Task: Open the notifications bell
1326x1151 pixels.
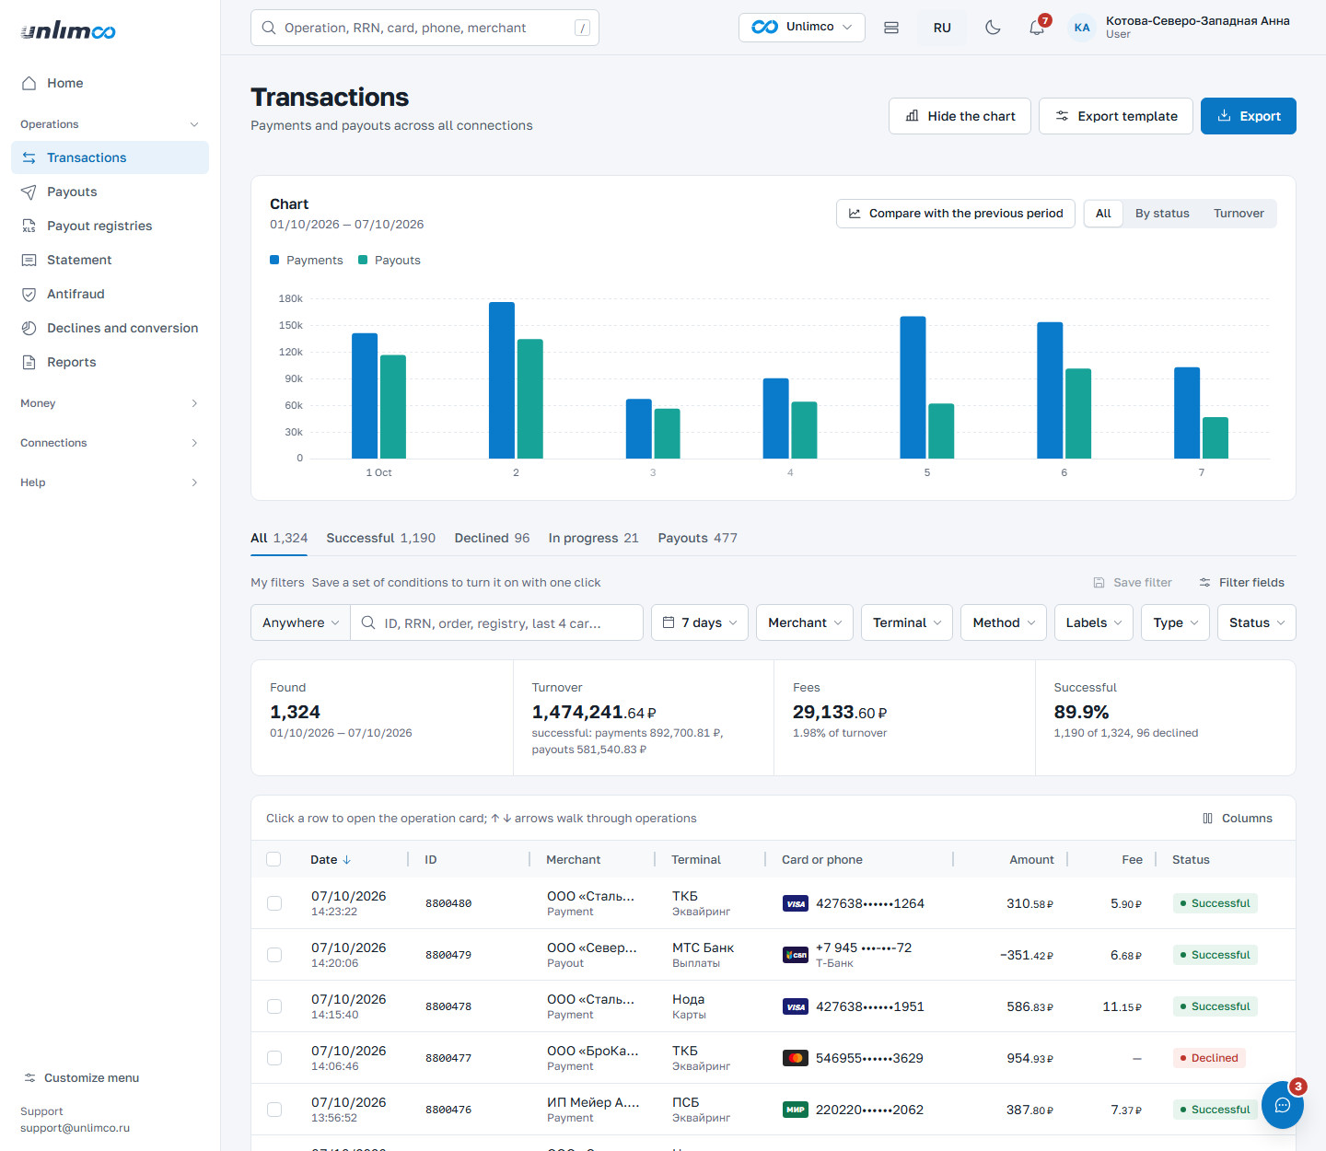Action: coord(1037,28)
